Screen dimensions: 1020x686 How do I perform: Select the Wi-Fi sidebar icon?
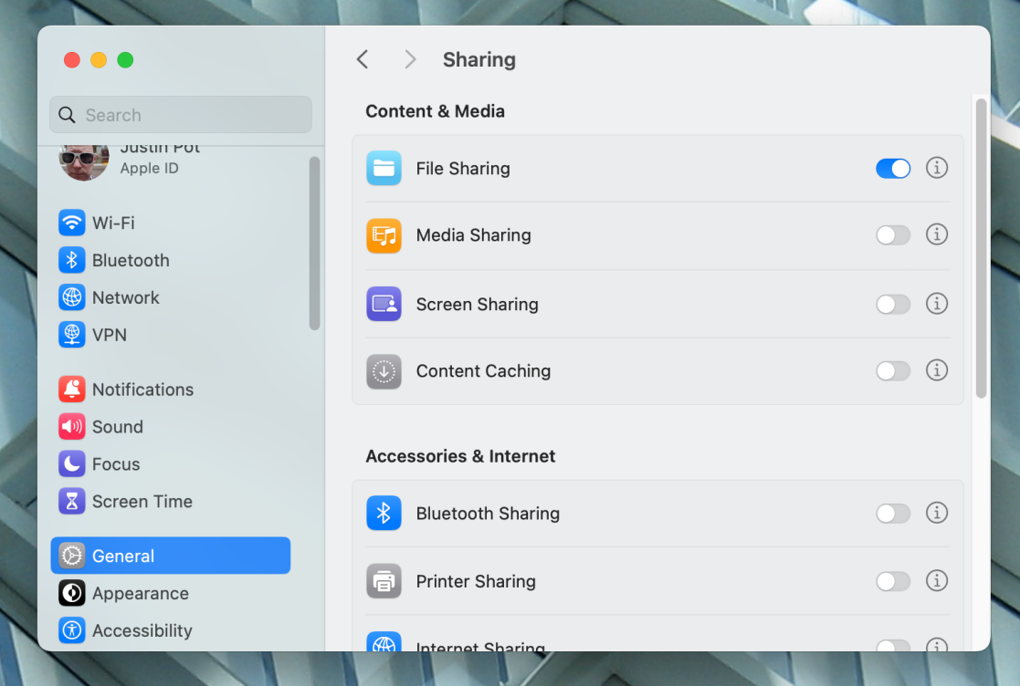click(71, 223)
